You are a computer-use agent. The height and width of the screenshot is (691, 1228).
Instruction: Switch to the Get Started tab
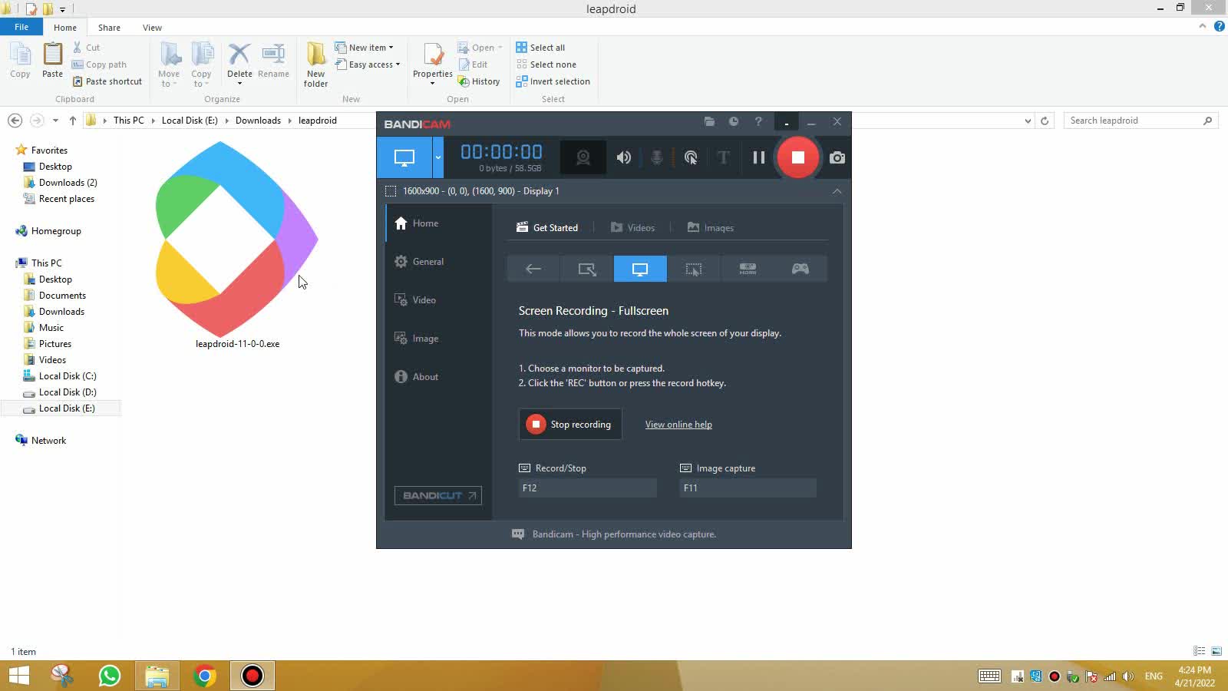point(547,228)
